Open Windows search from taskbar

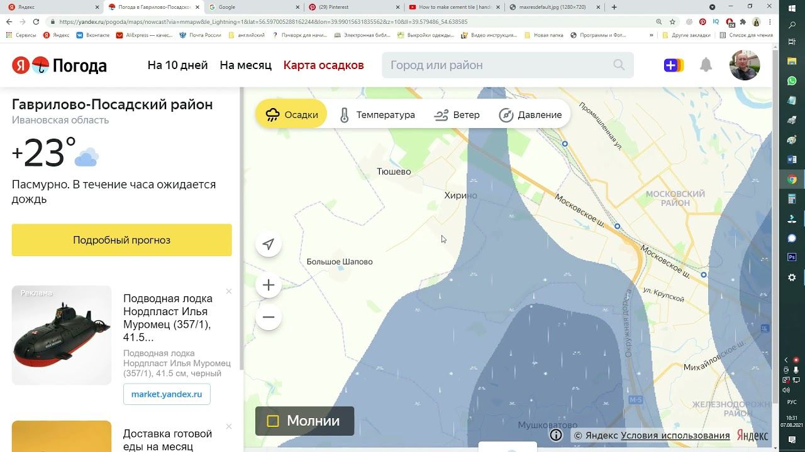point(792,25)
